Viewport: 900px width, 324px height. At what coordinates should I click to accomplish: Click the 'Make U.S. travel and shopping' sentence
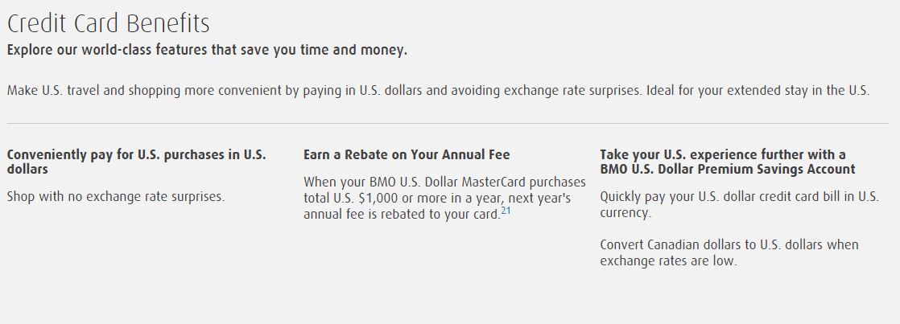(x=324, y=91)
